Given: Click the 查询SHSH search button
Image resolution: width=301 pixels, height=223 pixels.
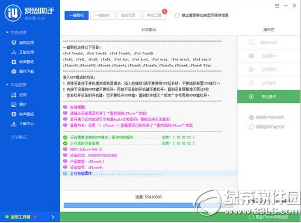Looking at the screenshot, I should pos(268,42).
